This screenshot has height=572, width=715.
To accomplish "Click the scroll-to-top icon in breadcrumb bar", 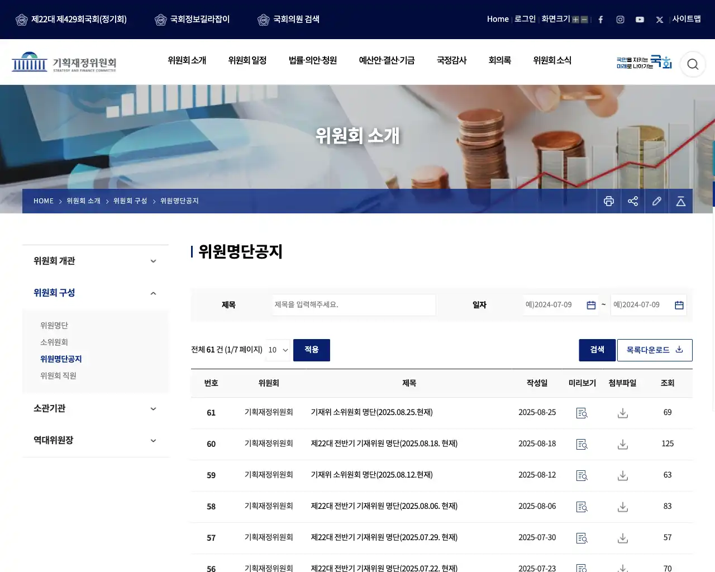I will point(681,201).
